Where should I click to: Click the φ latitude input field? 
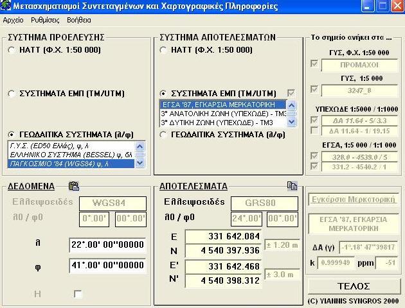107,266
